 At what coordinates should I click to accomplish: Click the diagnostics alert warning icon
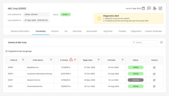[x=99, y=18]
